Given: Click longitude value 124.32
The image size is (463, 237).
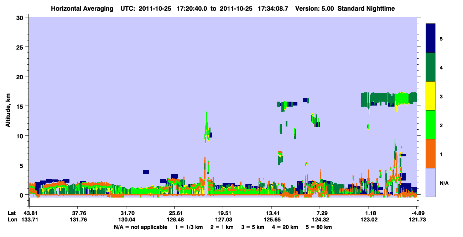Looking at the screenshot, I should pos(320,220).
